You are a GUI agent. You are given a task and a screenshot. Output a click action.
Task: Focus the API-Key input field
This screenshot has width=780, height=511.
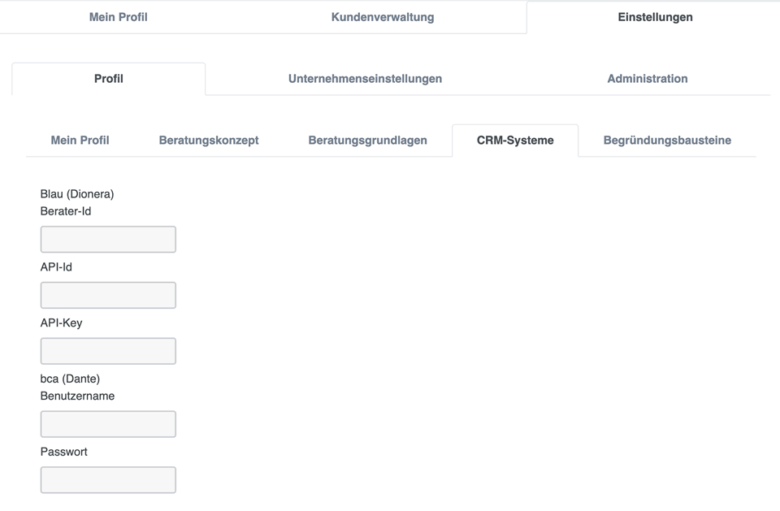[108, 351]
